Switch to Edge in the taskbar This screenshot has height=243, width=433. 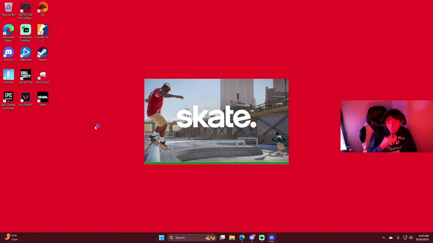coord(242,238)
